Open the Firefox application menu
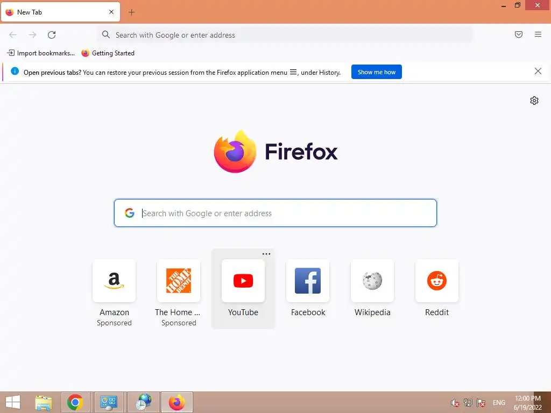The height and width of the screenshot is (413, 551). pos(538,34)
